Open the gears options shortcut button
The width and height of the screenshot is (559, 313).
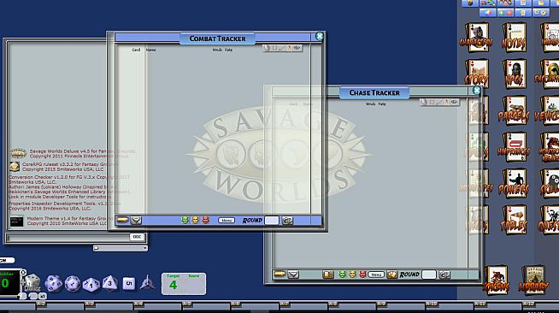(540, 13)
